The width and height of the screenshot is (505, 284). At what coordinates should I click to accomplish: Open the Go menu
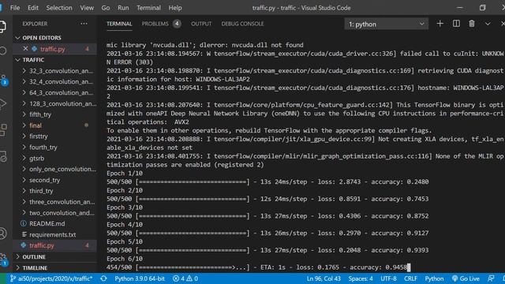point(106,8)
